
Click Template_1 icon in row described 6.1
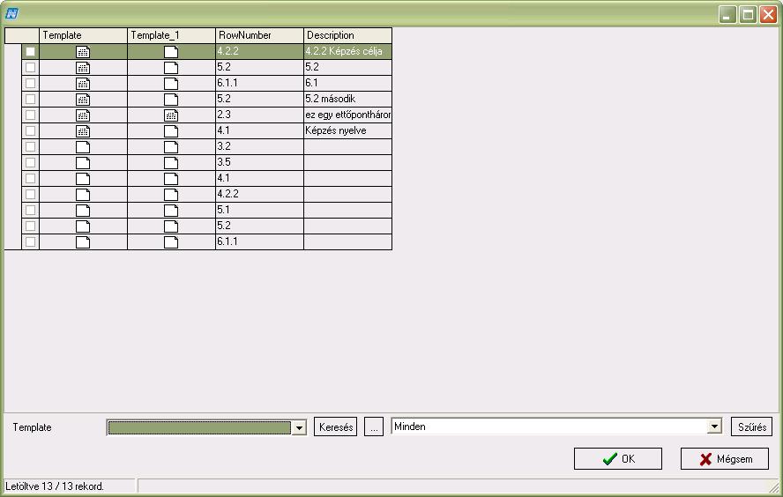click(171, 84)
